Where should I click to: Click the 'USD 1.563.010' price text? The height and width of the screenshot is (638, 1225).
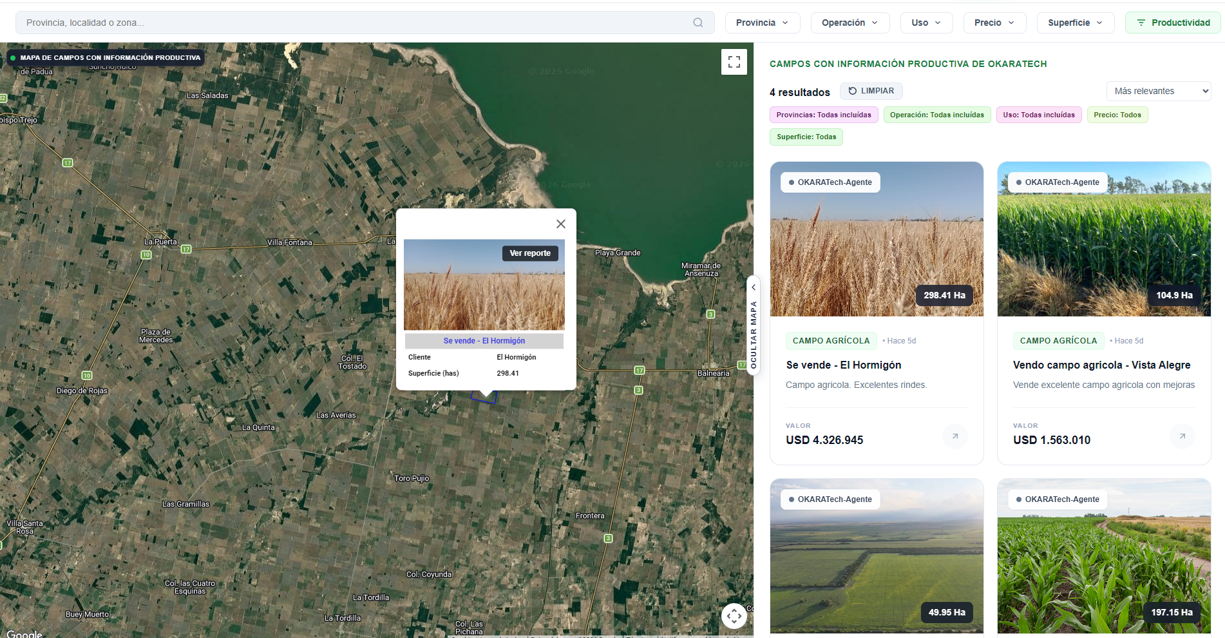click(1052, 440)
